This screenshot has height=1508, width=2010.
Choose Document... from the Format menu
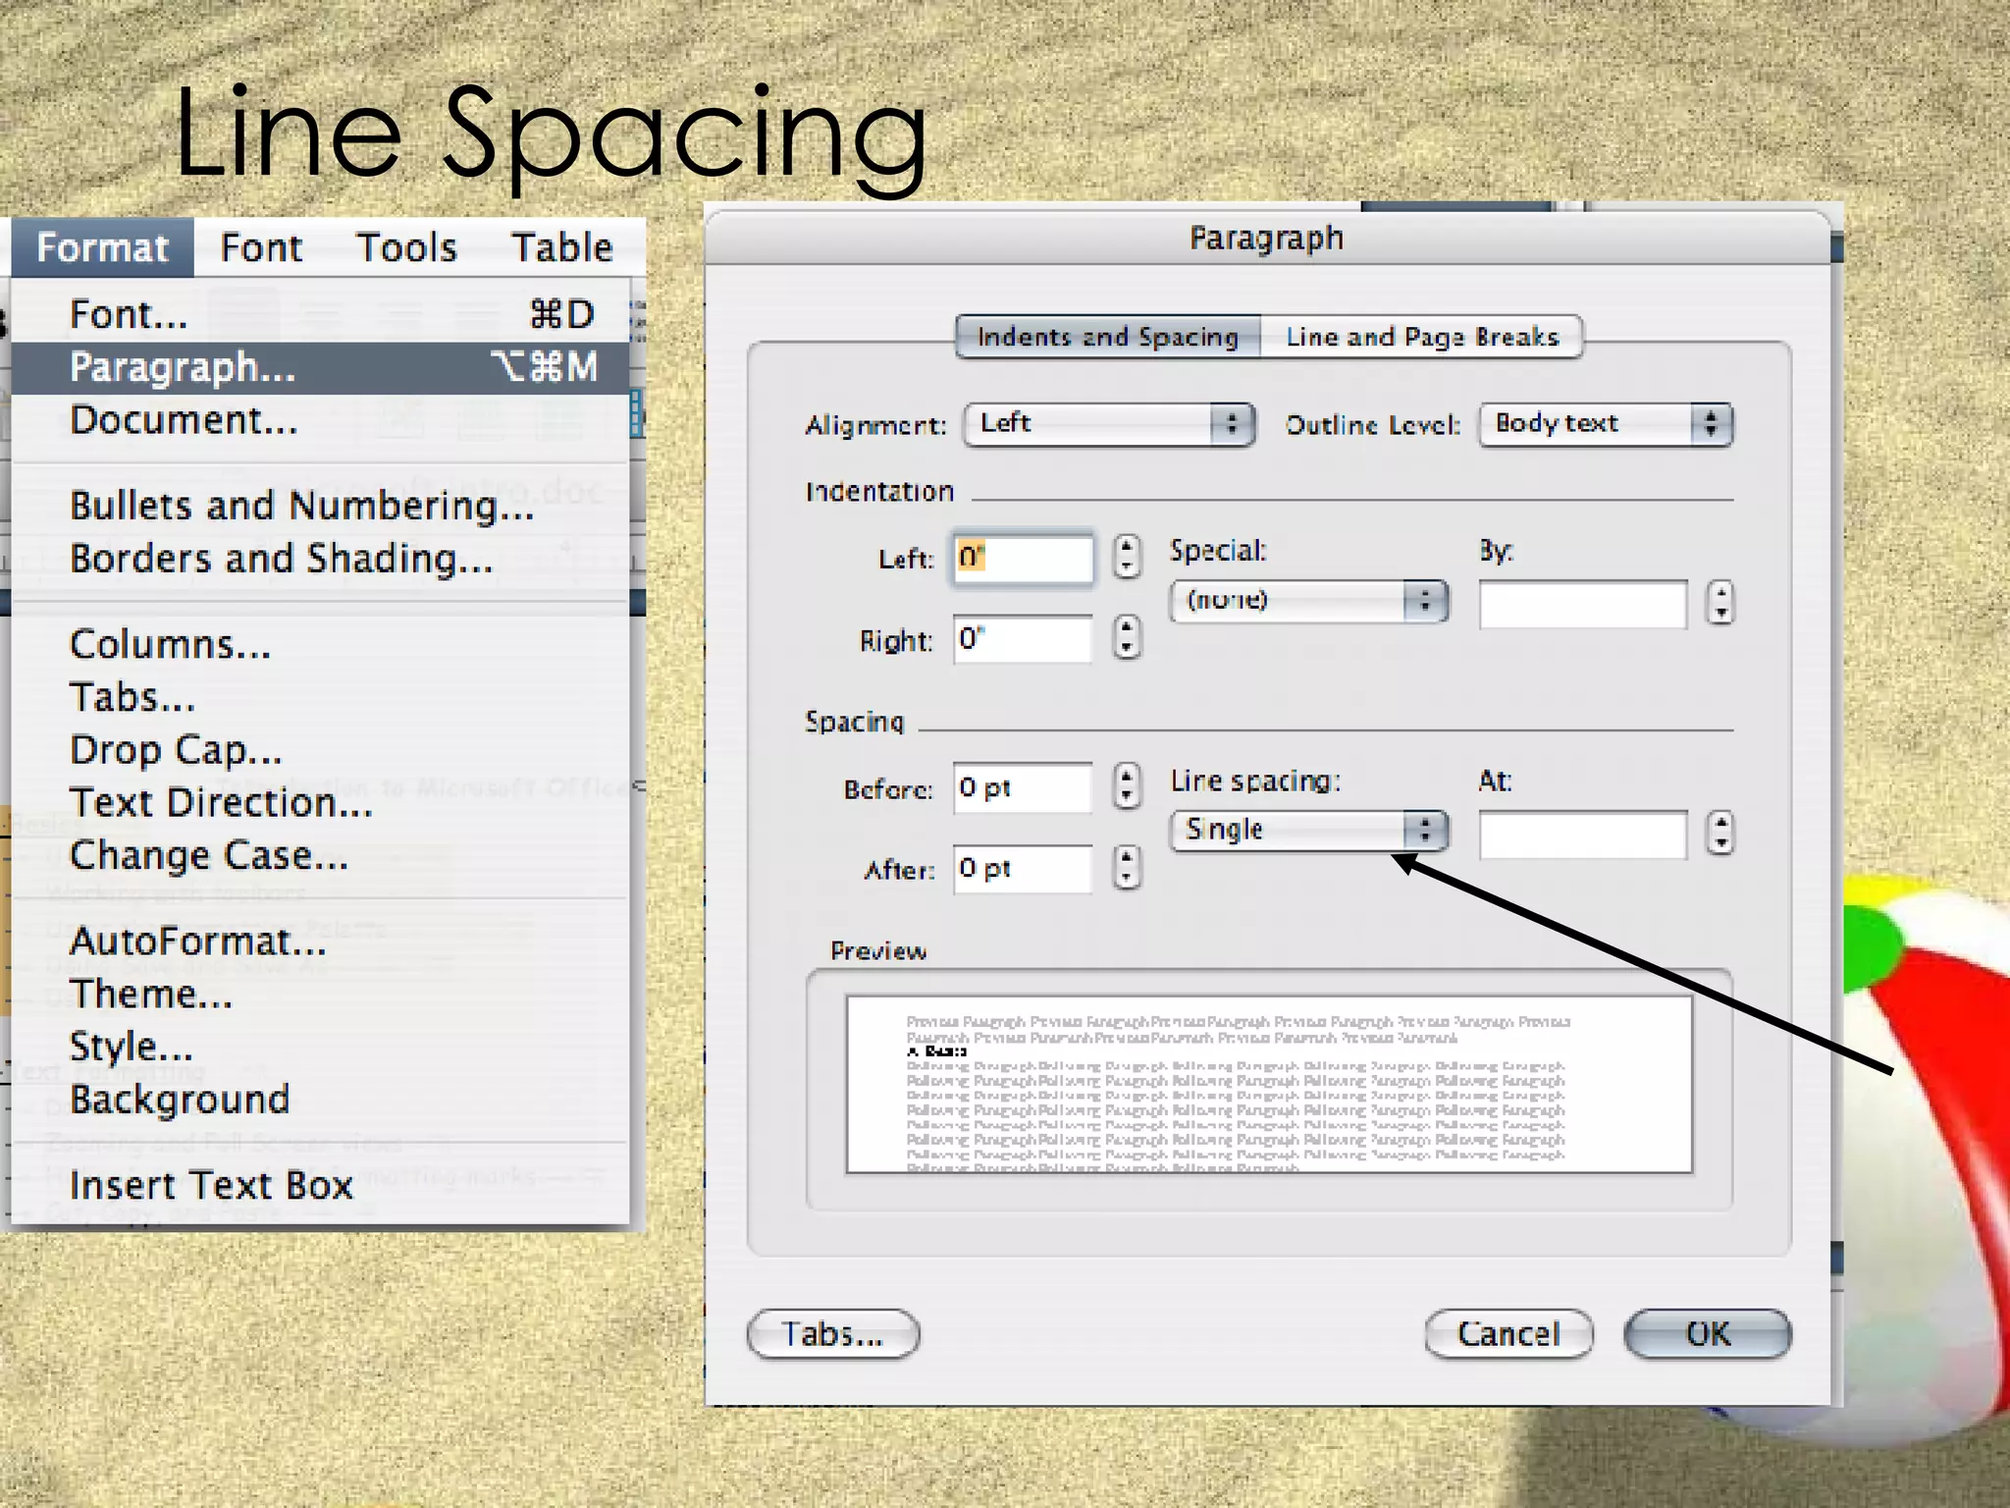320,420
